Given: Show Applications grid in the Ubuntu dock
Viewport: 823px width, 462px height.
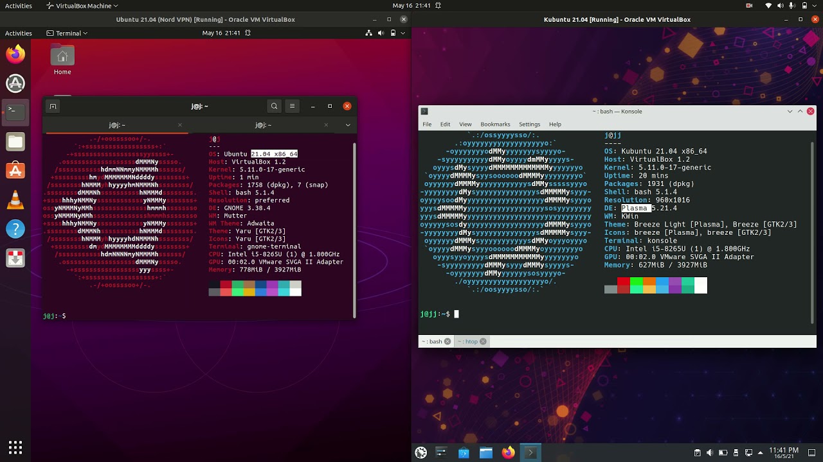Looking at the screenshot, I should pyautogui.click(x=15, y=447).
